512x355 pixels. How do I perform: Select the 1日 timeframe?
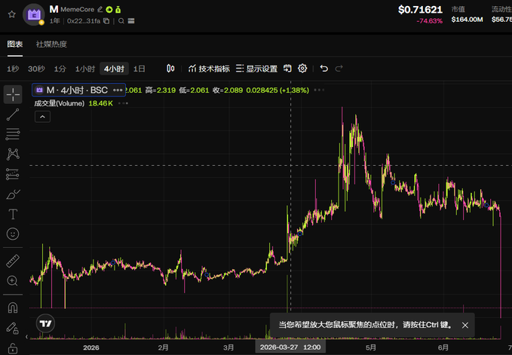(x=139, y=69)
